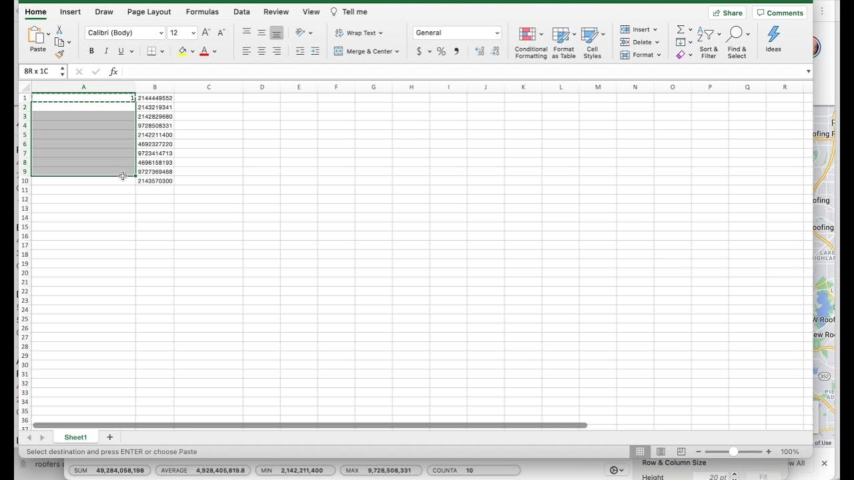Decrease font size with small A

coord(222,33)
